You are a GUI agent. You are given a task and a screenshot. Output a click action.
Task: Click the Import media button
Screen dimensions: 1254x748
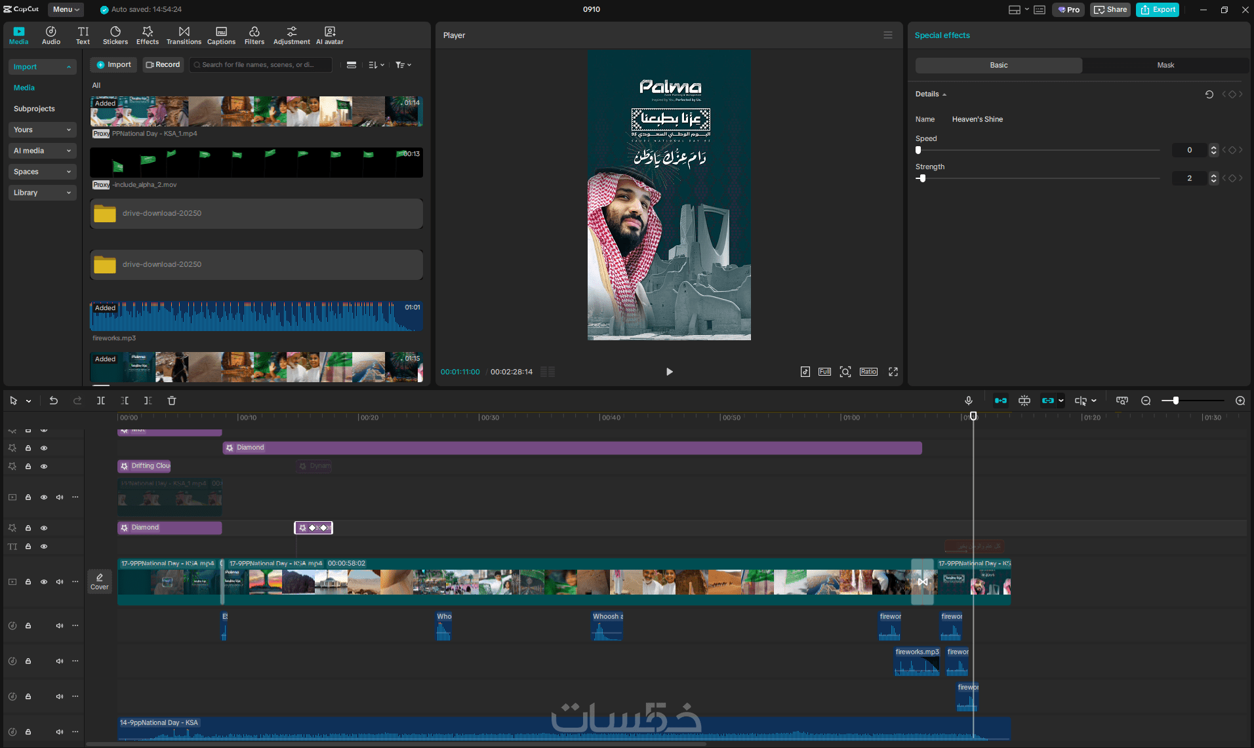pos(113,65)
